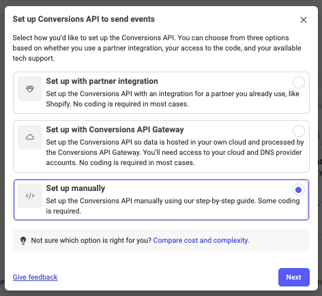Screen dimensions: 322x296
Task: Select the partner integration radio button
Action: pyautogui.click(x=298, y=83)
